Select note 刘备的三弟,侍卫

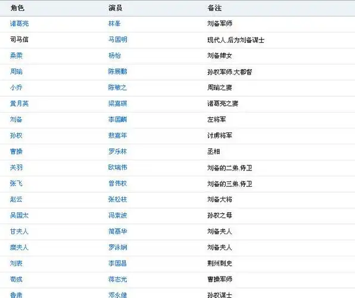point(229,184)
